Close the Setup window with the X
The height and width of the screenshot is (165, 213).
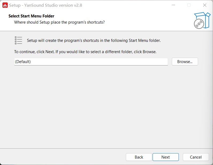(204, 5)
